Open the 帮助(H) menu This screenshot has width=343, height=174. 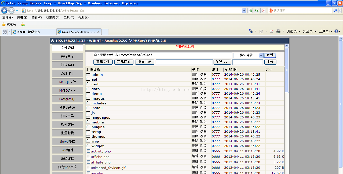pyautogui.click(x=83, y=18)
